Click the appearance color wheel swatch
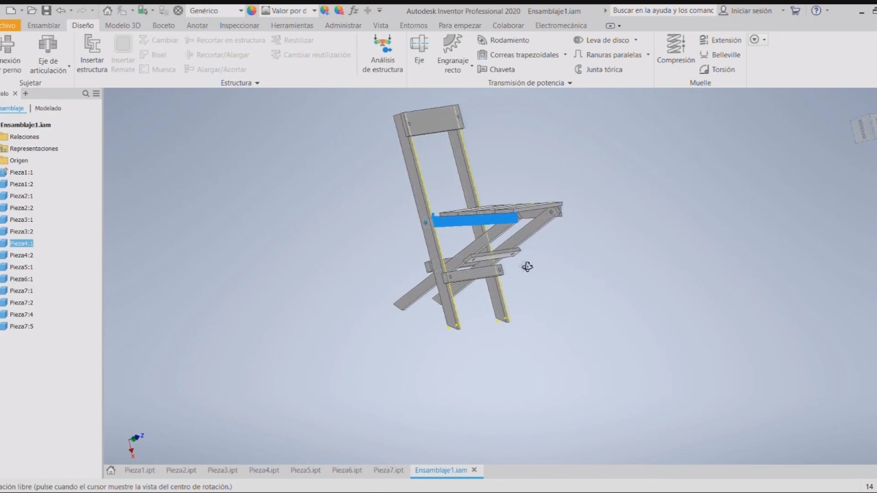 click(x=252, y=11)
